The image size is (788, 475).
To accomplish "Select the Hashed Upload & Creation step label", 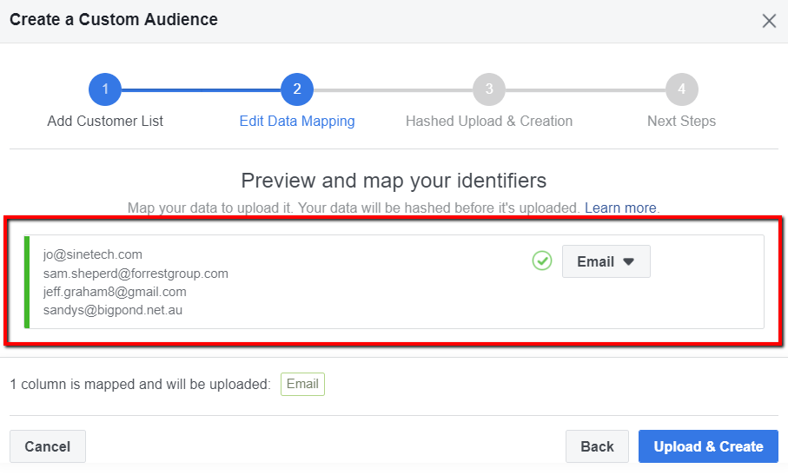I will coord(489,122).
